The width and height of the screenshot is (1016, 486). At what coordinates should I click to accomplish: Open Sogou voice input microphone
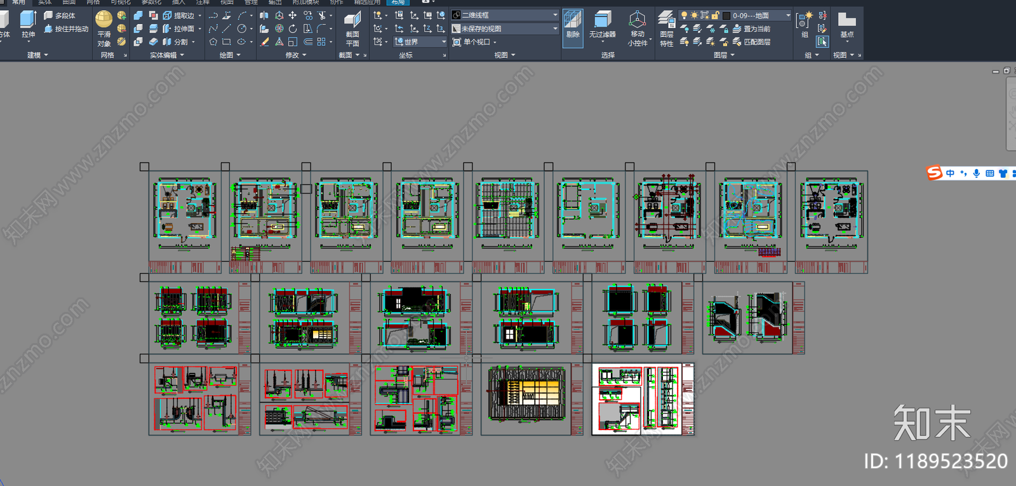[x=977, y=173]
